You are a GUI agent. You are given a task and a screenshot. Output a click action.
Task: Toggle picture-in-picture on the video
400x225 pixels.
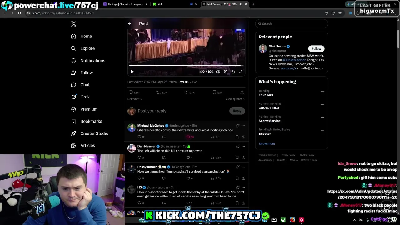click(x=233, y=72)
